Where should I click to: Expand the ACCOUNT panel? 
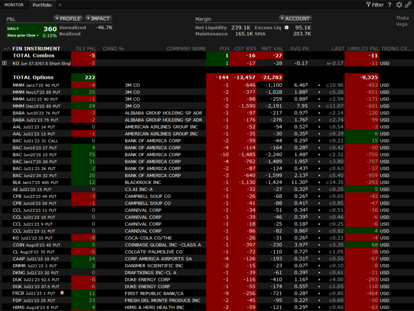point(295,19)
